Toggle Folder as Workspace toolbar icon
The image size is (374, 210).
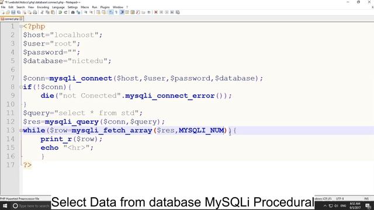click(x=143, y=12)
